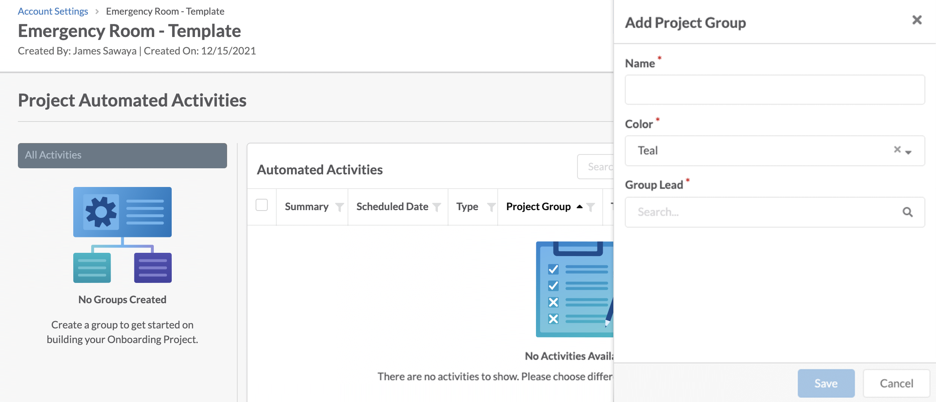Open the Color dropdown arrow
The width and height of the screenshot is (936, 402).
tap(908, 152)
